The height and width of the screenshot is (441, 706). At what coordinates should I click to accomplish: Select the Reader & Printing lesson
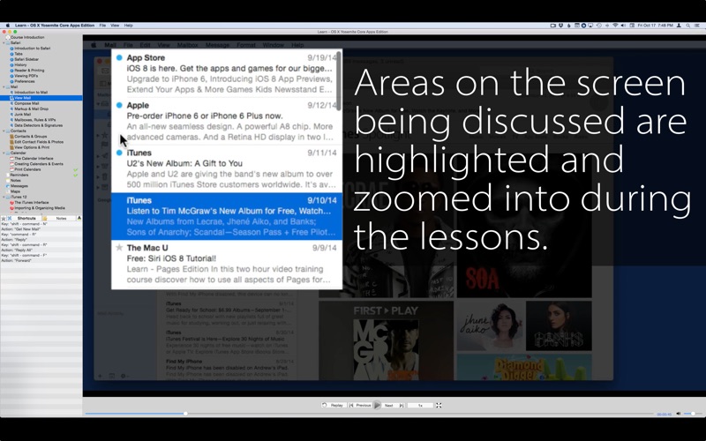pos(29,71)
